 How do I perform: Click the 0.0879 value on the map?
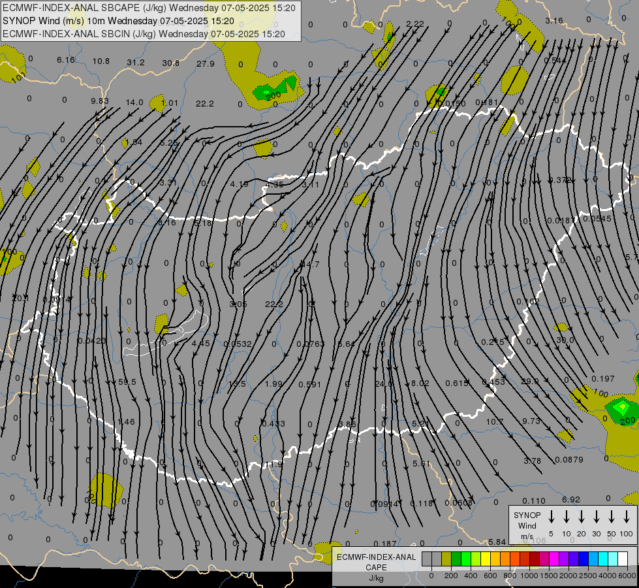[569, 460]
